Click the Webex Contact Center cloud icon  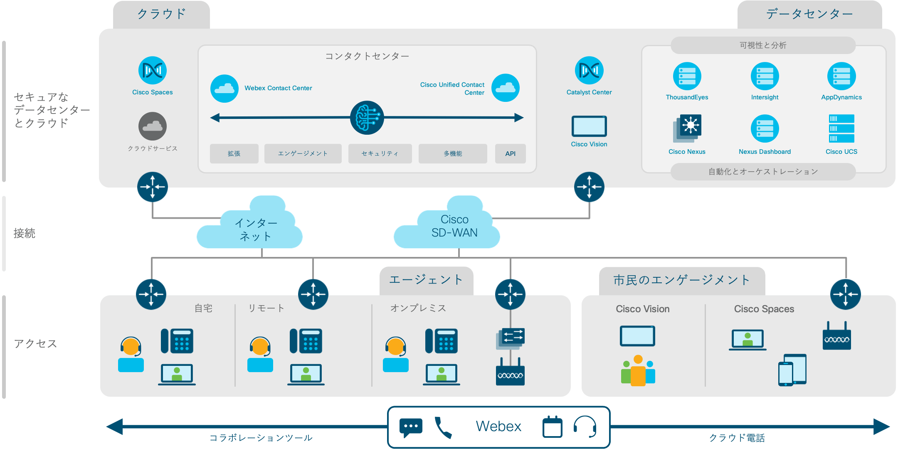[224, 88]
